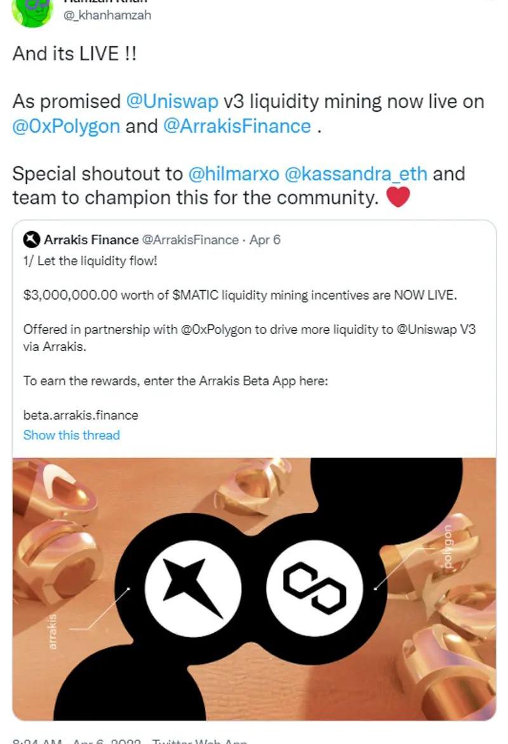Expand 'Show this thread'

71,435
